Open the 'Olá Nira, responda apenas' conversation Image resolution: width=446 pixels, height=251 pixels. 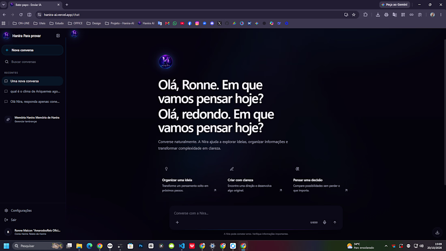tap(32, 102)
